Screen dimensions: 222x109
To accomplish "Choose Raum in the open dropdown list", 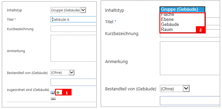I will 167,30.
